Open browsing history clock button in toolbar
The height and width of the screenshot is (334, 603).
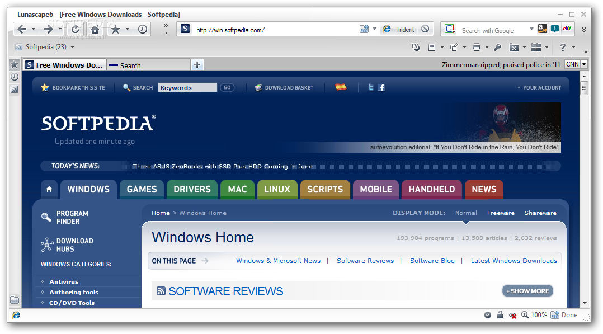click(x=142, y=29)
